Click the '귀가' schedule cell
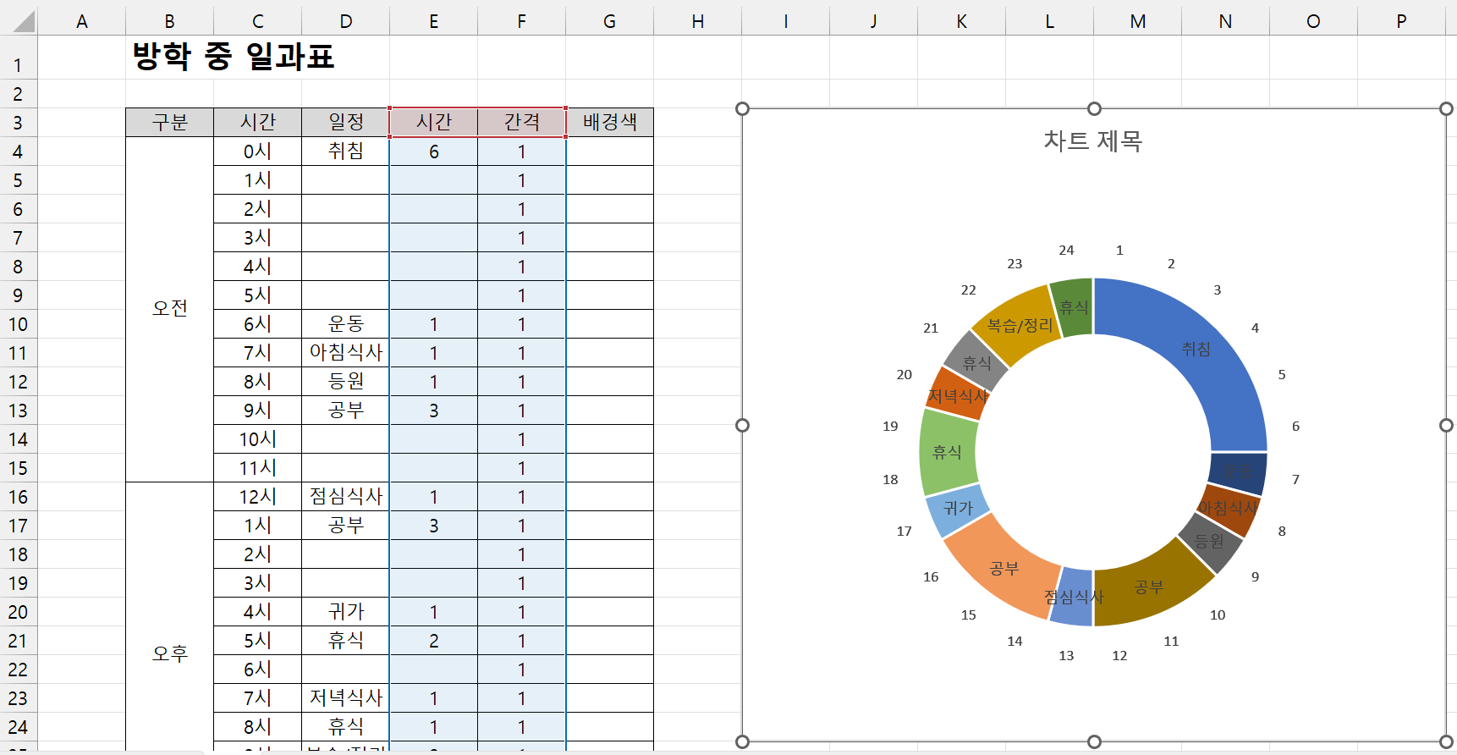This screenshot has height=755, width=1457. point(346,612)
